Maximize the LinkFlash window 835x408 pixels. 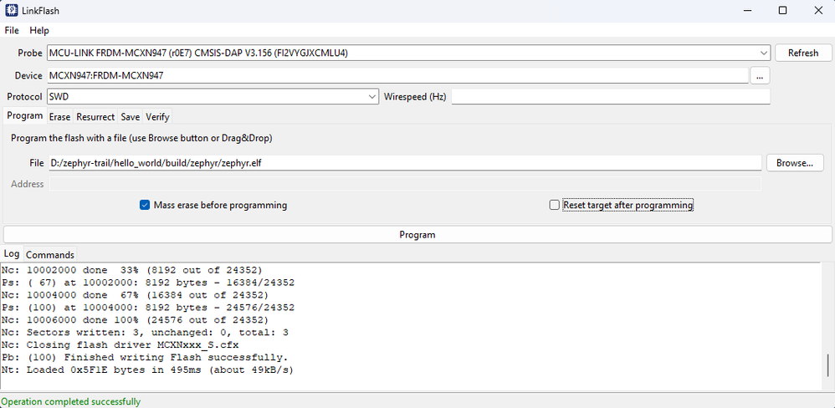782,10
